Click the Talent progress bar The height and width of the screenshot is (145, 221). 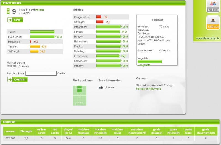point(42,32)
